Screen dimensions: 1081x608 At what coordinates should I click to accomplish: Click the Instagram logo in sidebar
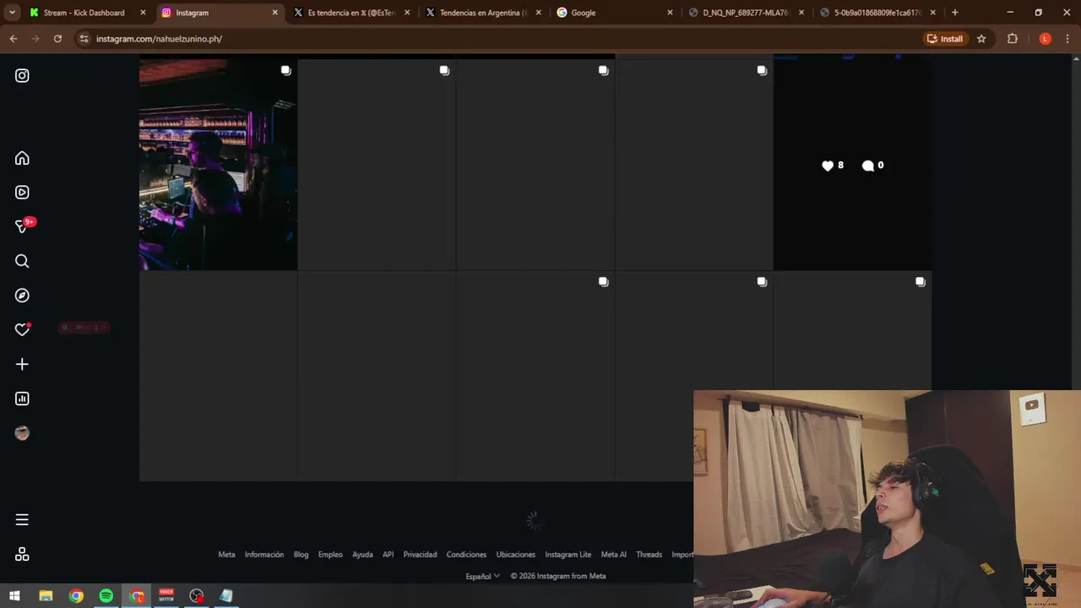(x=22, y=75)
